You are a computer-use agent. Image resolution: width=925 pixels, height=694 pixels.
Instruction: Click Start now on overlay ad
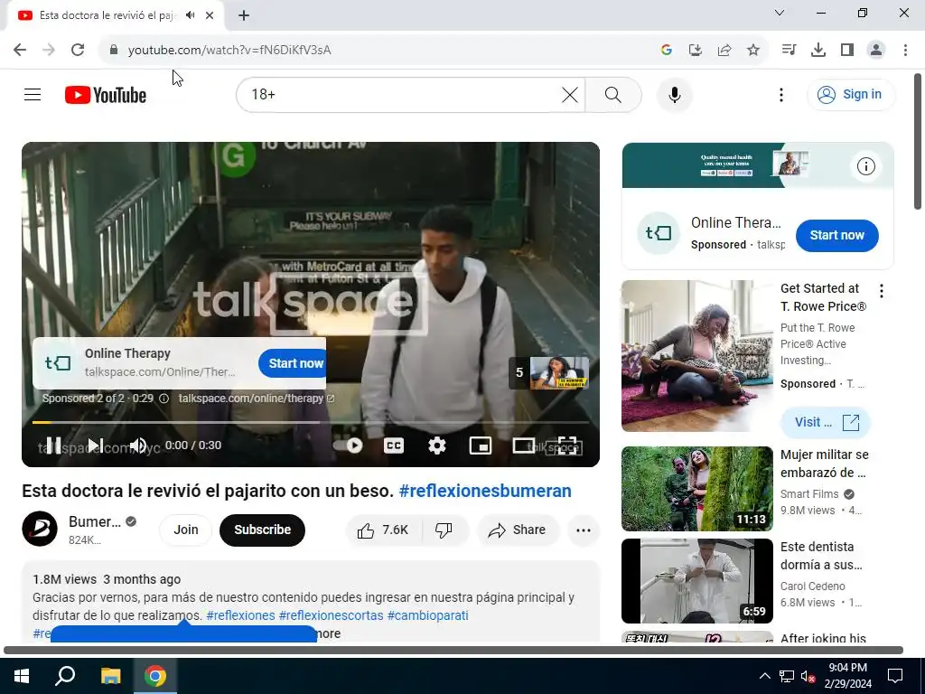pyautogui.click(x=292, y=363)
